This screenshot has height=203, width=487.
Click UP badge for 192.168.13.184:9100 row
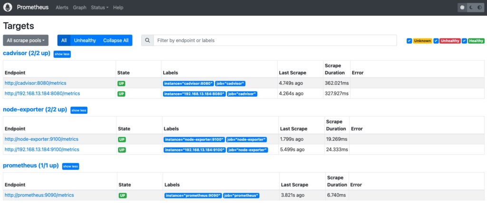coord(122,150)
